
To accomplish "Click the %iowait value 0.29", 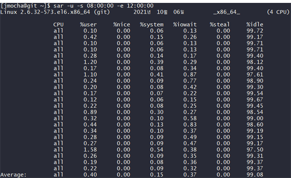I will coord(190,62).
